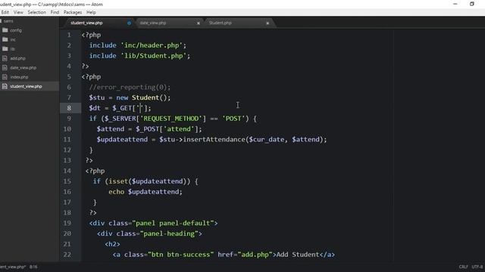Minimize the Atom window
This screenshot has height=272, width=485.
coord(455,4)
